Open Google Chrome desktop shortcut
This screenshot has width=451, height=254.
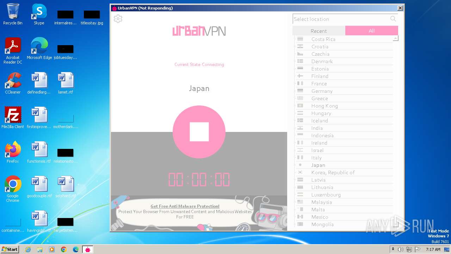[x=13, y=189]
